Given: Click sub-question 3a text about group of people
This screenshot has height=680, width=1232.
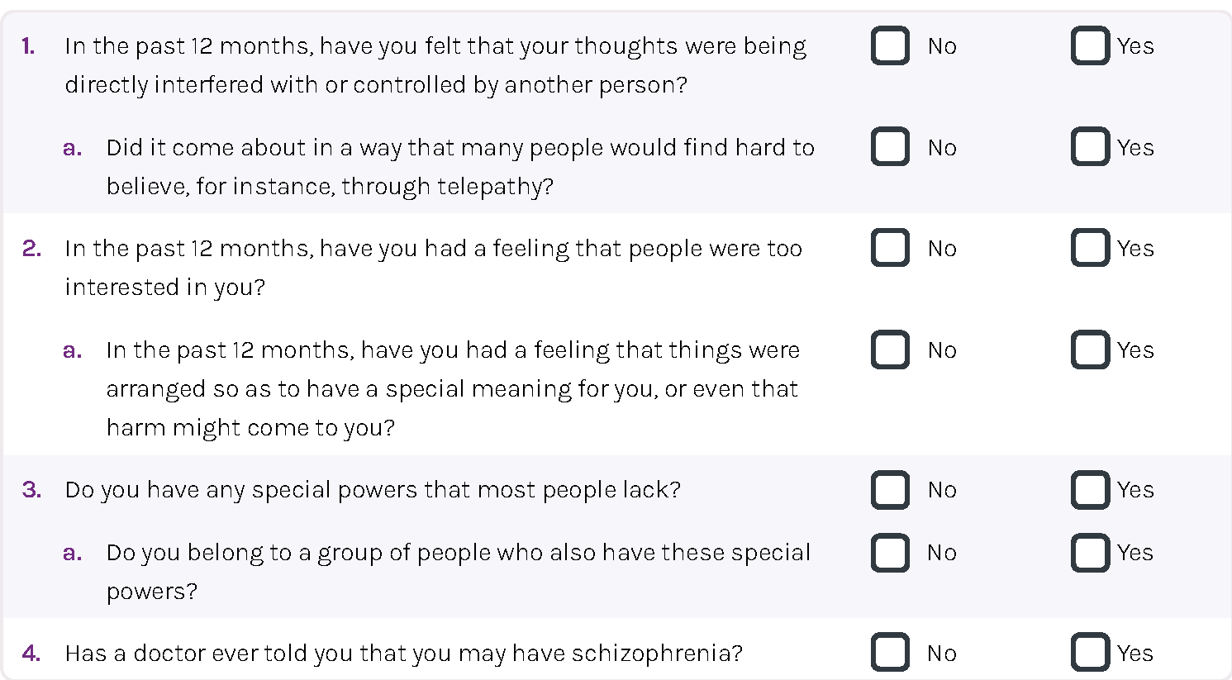Looking at the screenshot, I should [x=459, y=572].
